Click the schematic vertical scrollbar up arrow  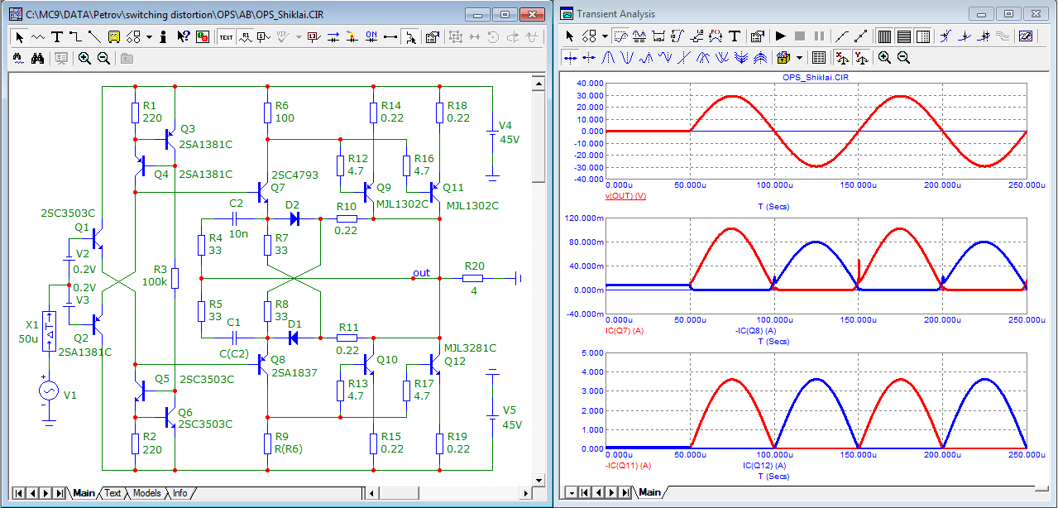point(539,82)
